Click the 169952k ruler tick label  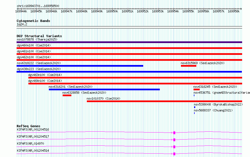point(143,11)
